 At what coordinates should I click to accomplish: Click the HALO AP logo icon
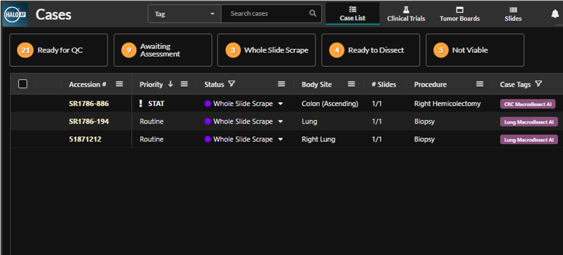pos(15,14)
